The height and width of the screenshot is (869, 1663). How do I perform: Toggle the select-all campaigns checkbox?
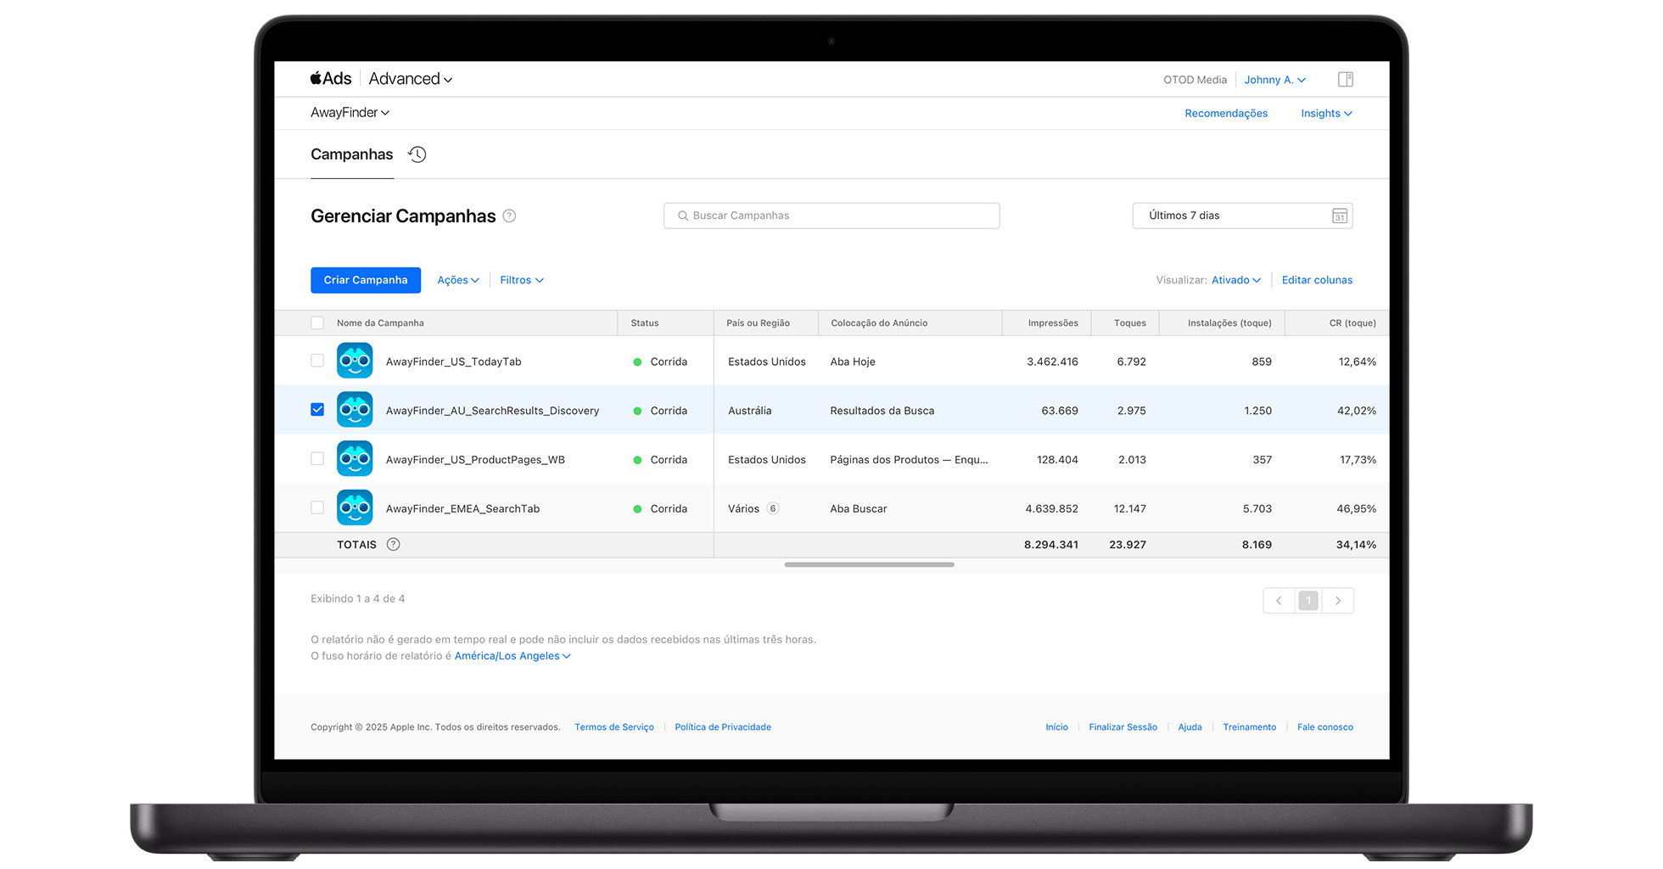[x=317, y=322]
